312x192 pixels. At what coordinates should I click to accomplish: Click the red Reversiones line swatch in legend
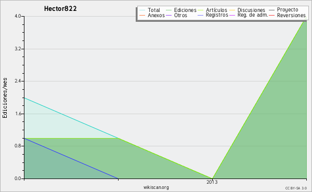[x=271, y=15]
